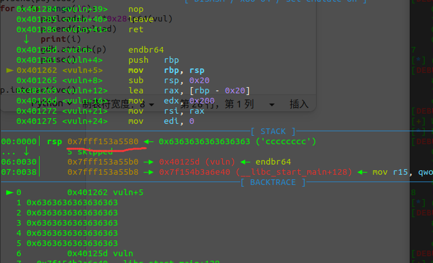Image resolution: width=433 pixels, height=263 pixels.
Task: Select the mov edx, 0x200 instruction
Action: coord(171,101)
